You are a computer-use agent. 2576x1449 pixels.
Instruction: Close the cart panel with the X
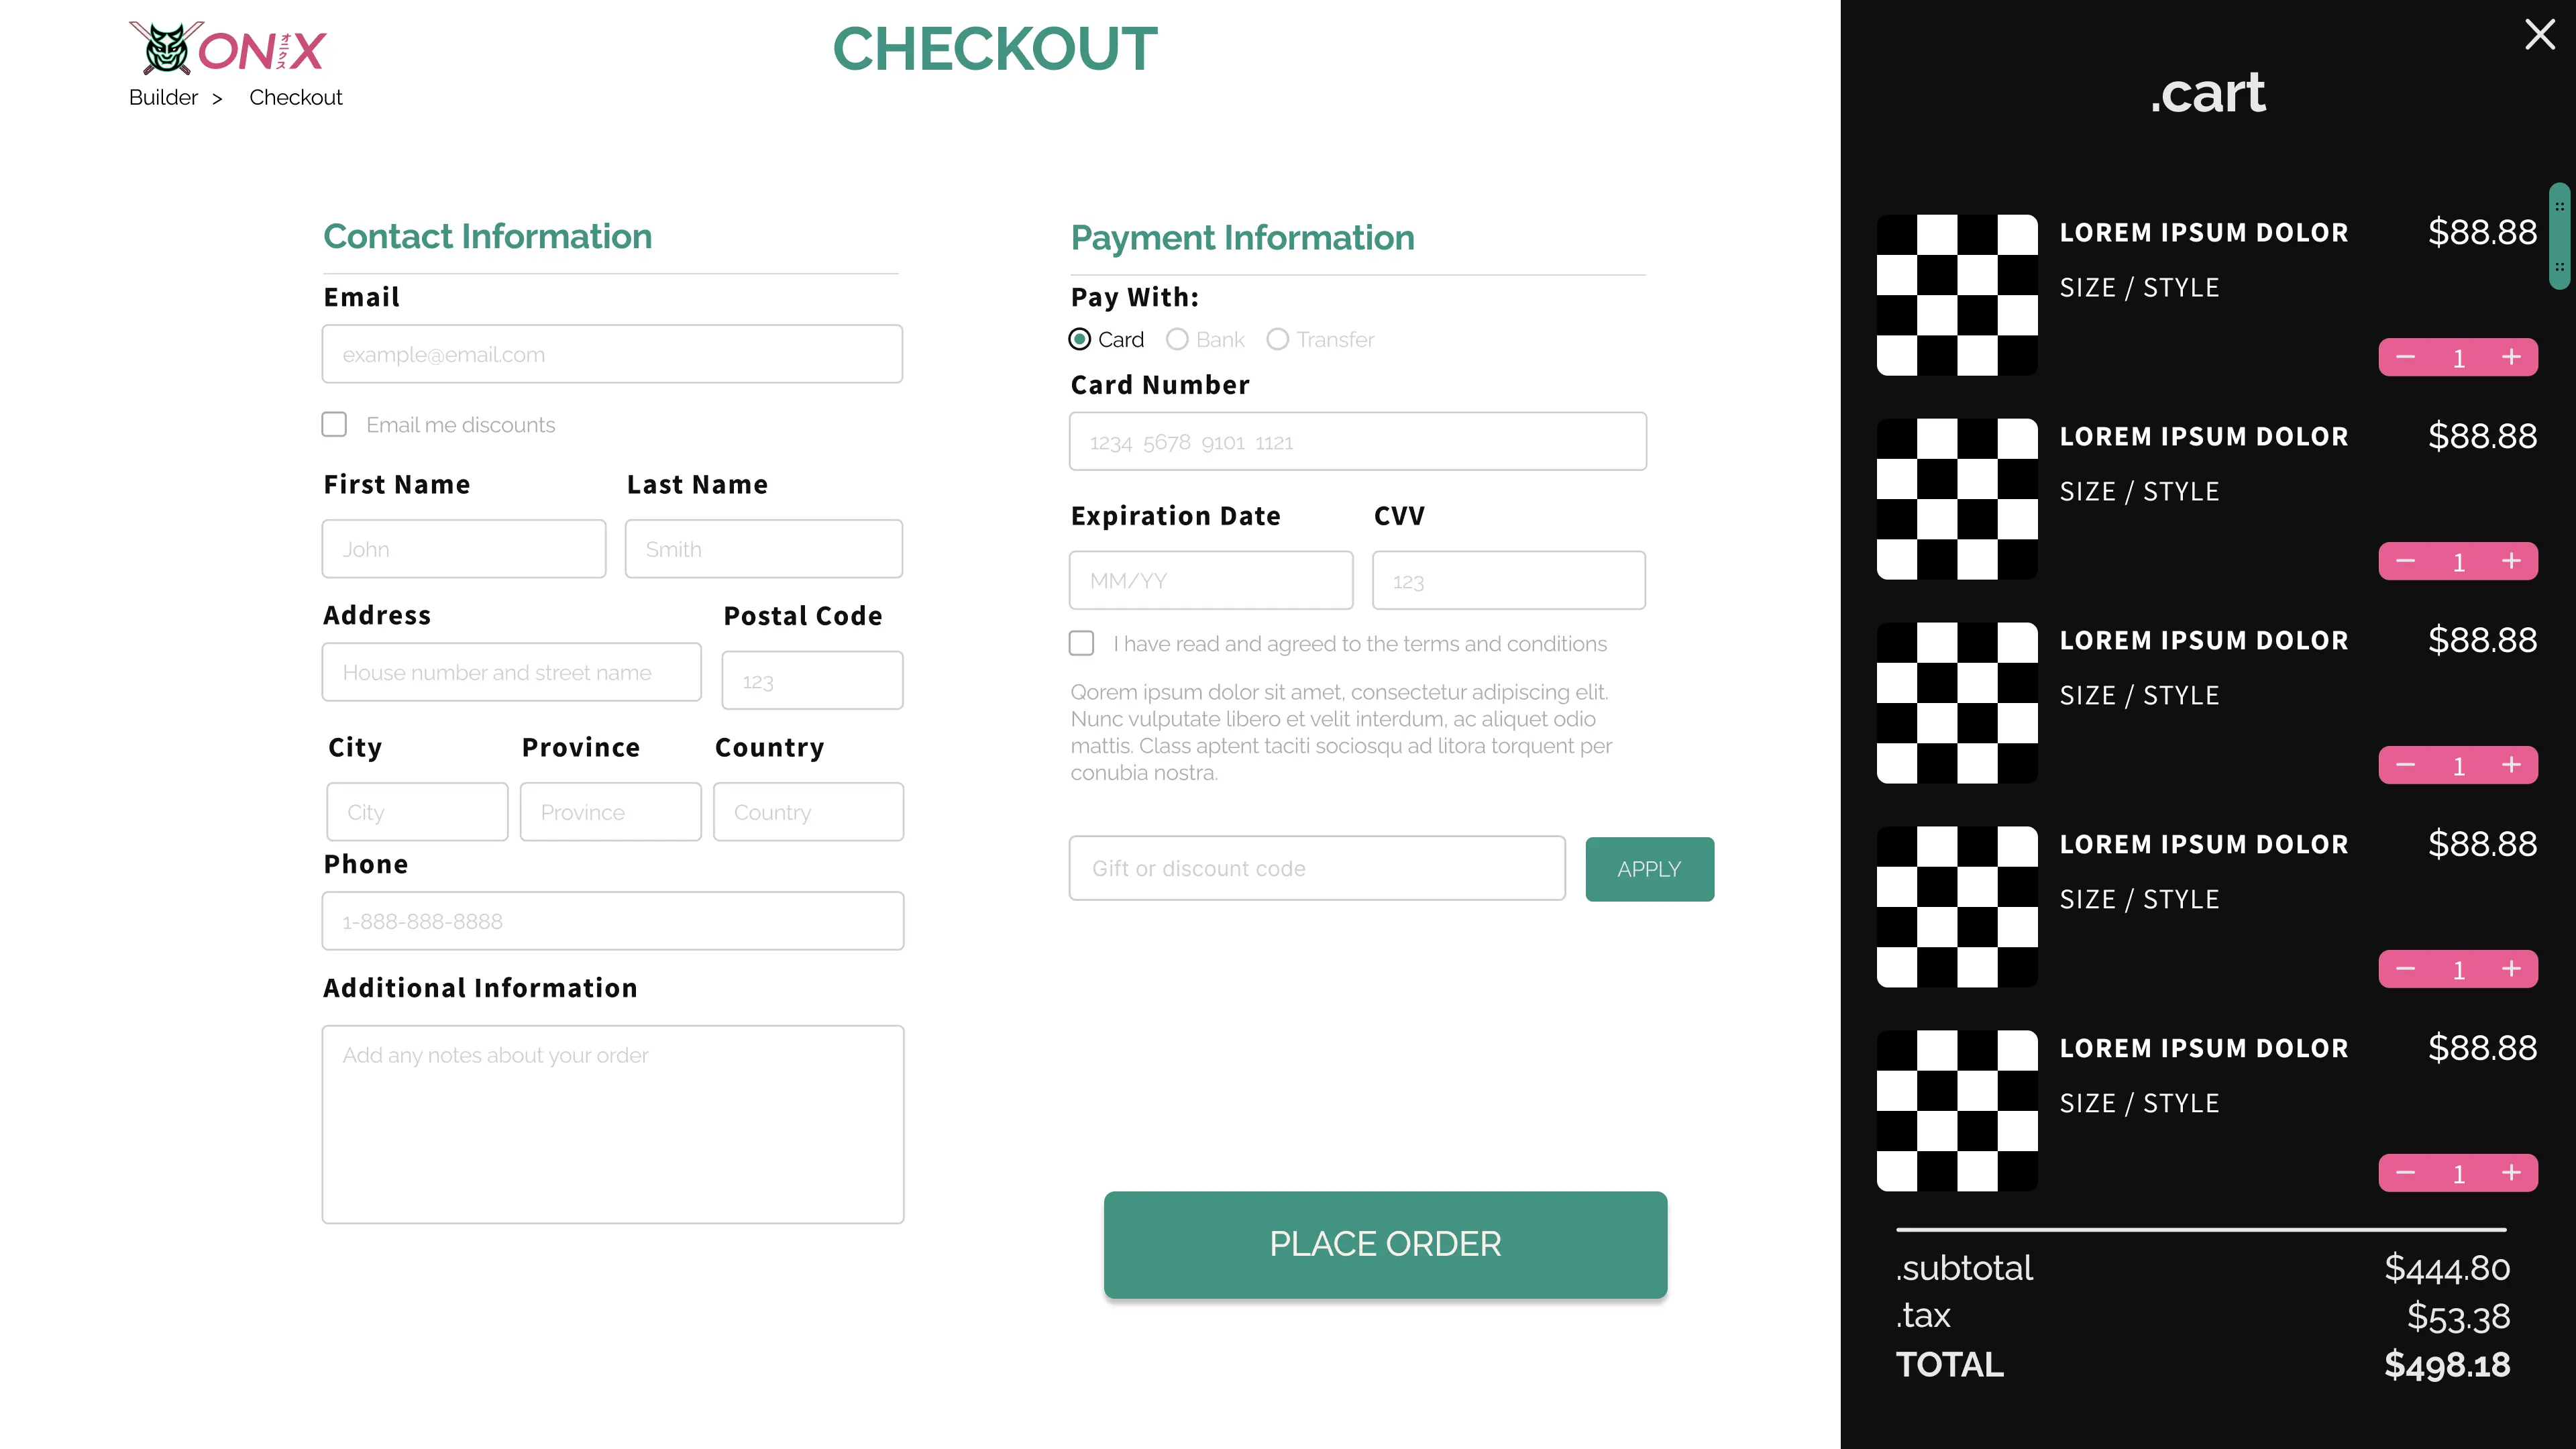[2539, 34]
